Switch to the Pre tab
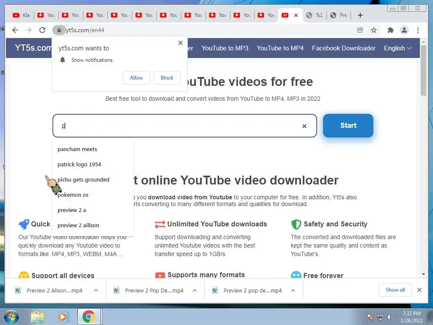The width and height of the screenshot is (433, 325). point(339,15)
